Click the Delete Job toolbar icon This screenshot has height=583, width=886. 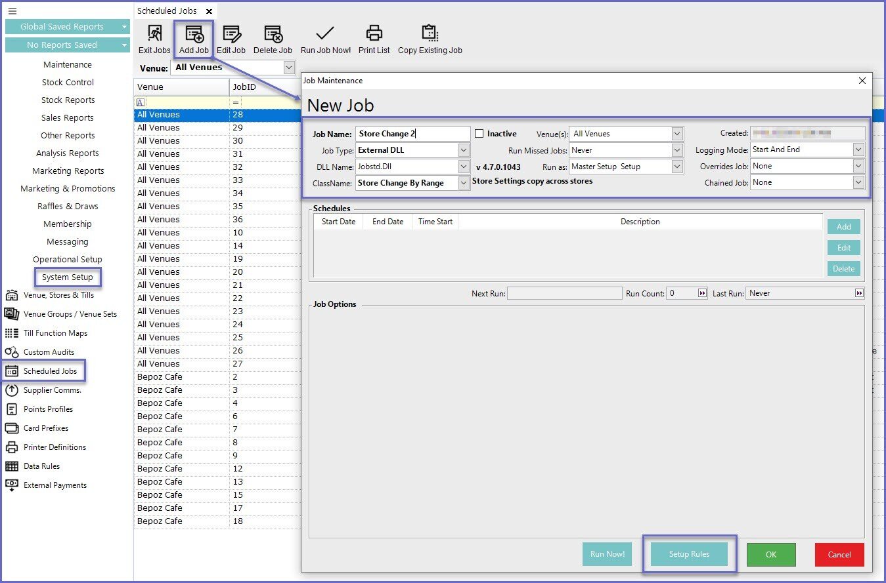click(273, 34)
